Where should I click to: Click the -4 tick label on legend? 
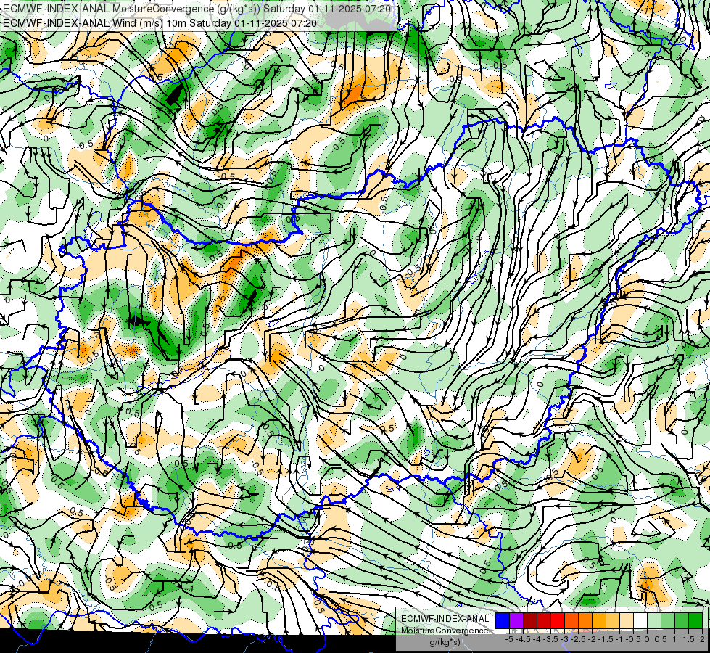[x=537, y=639]
